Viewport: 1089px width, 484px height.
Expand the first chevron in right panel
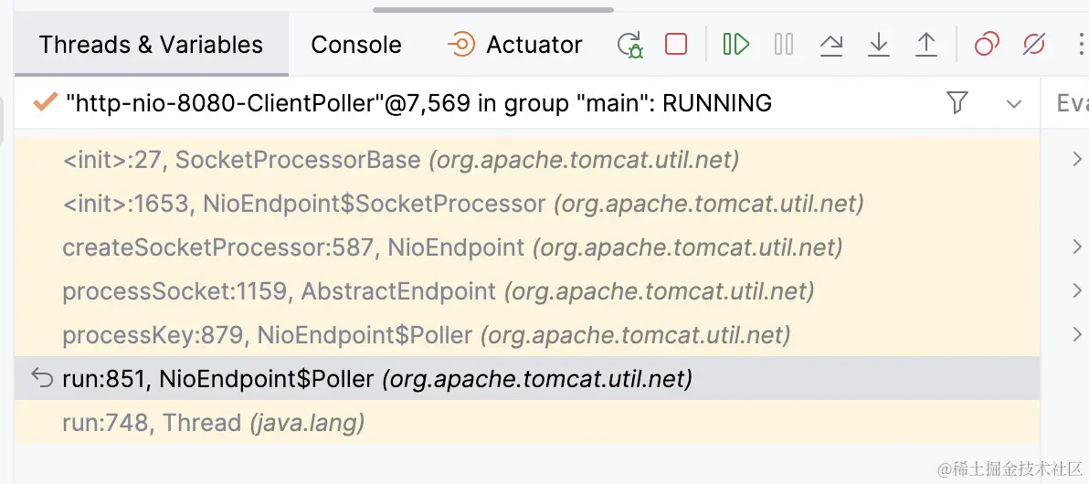(x=1078, y=161)
